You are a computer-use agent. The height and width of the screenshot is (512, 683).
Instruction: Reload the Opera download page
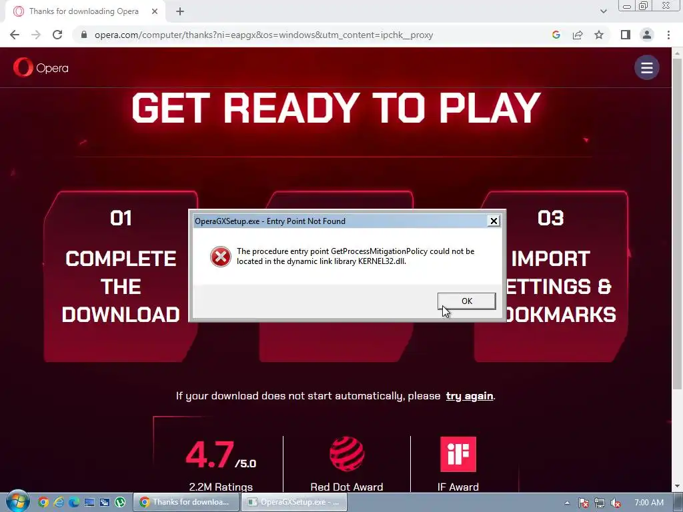[57, 35]
